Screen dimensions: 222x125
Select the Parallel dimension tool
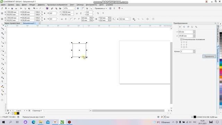(x=2, y=68)
